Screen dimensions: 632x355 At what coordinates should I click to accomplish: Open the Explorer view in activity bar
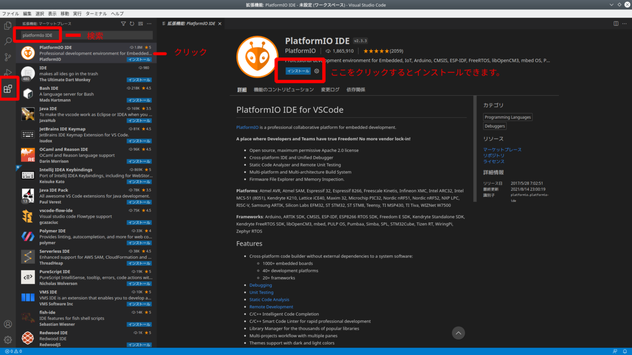[8, 25]
